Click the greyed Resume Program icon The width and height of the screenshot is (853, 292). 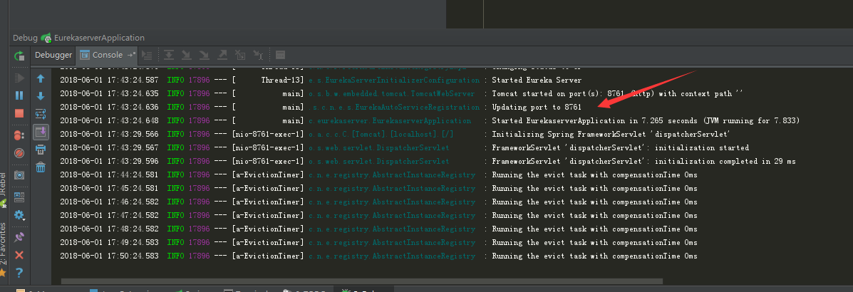[19, 78]
